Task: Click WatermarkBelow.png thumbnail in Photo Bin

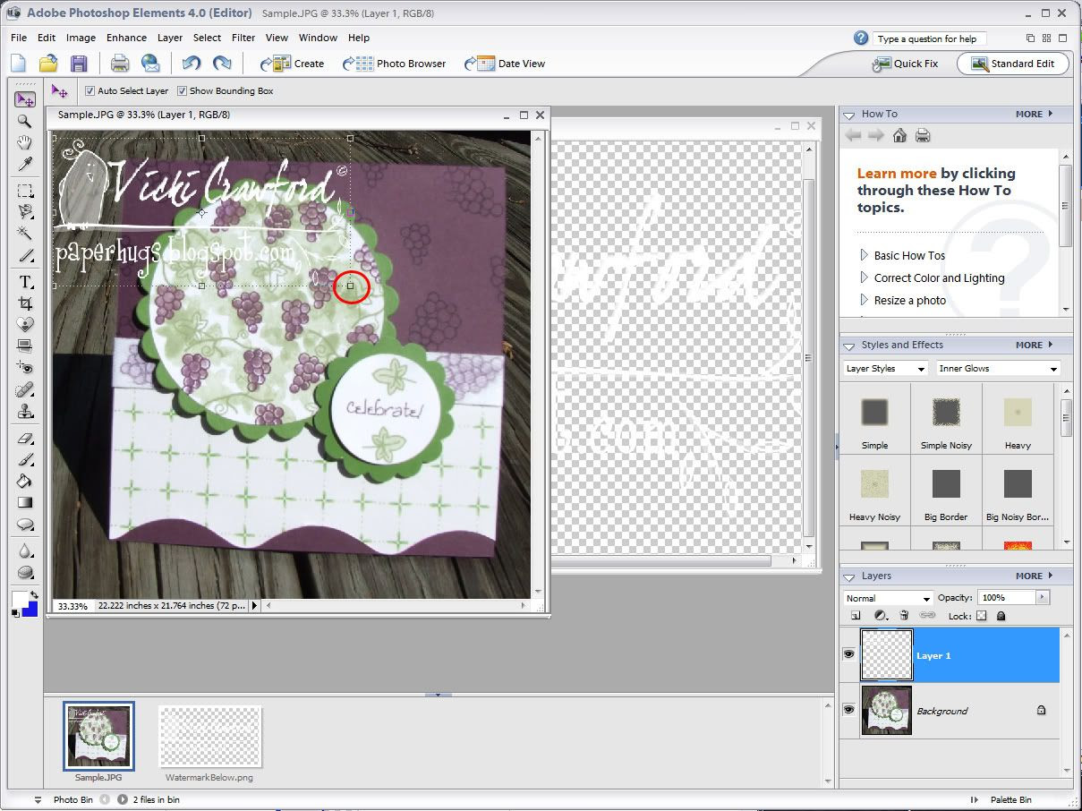Action: coord(209,736)
